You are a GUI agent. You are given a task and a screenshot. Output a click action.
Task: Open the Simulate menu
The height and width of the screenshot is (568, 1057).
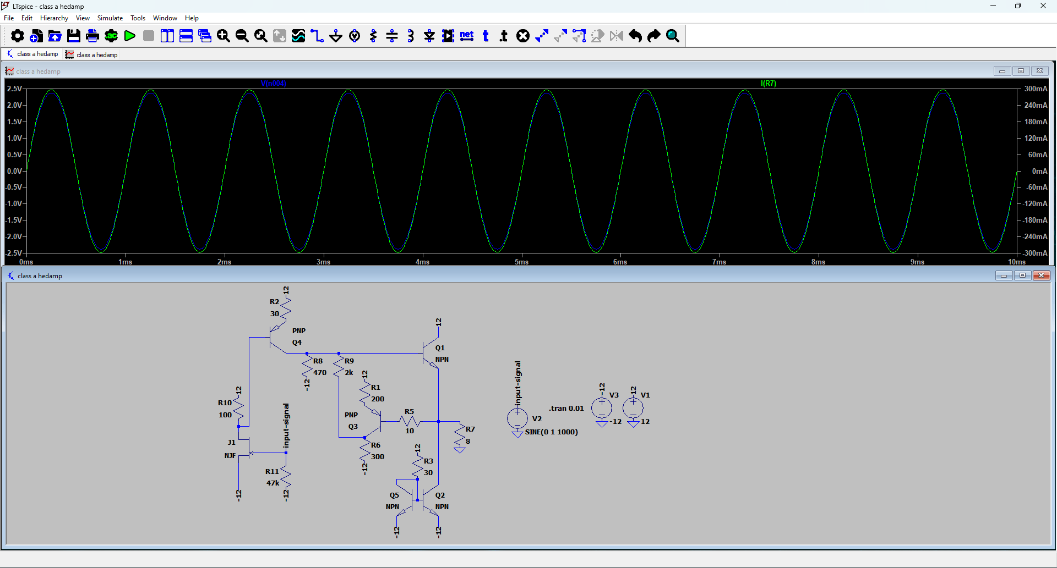point(110,18)
